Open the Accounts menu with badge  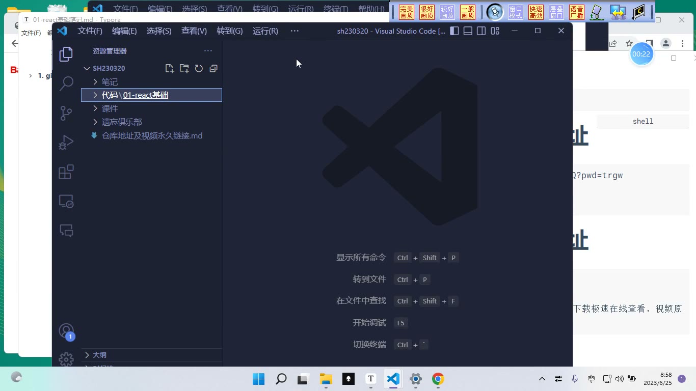tap(66, 332)
